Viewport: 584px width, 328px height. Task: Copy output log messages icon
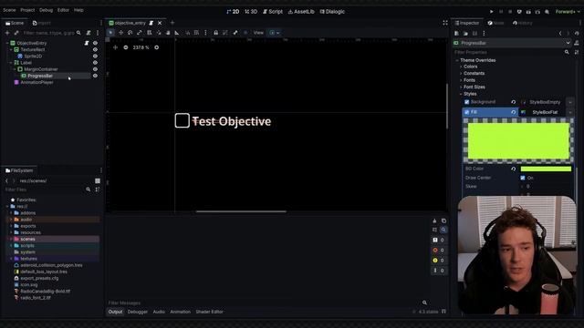(443, 220)
